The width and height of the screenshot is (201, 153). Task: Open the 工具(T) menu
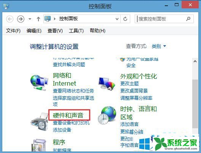click(76, 31)
